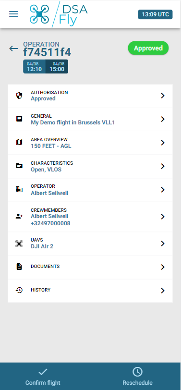Viewport: 181px width, 390px height.
Task: Expand the Authorisation row chevron
Action: (x=163, y=96)
